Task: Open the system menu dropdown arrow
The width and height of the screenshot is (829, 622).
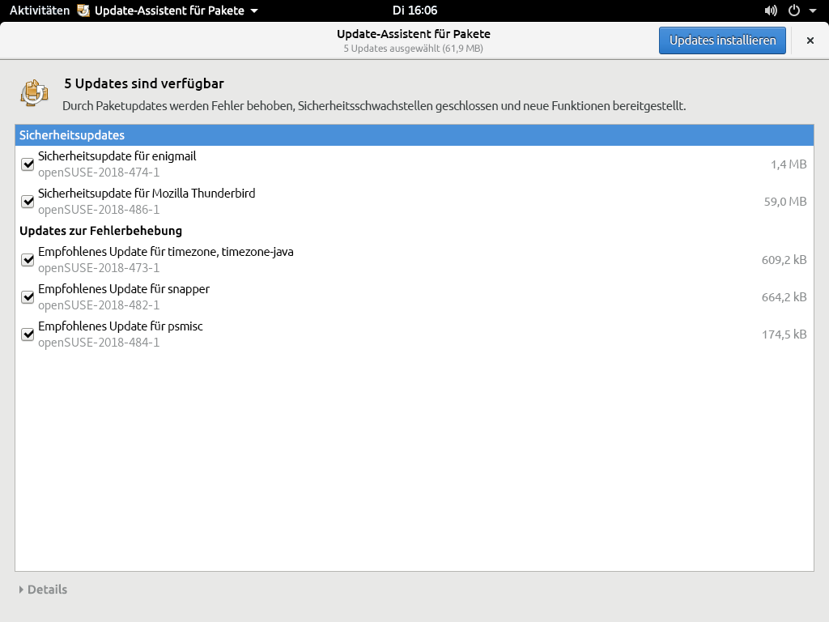Action: pos(812,11)
